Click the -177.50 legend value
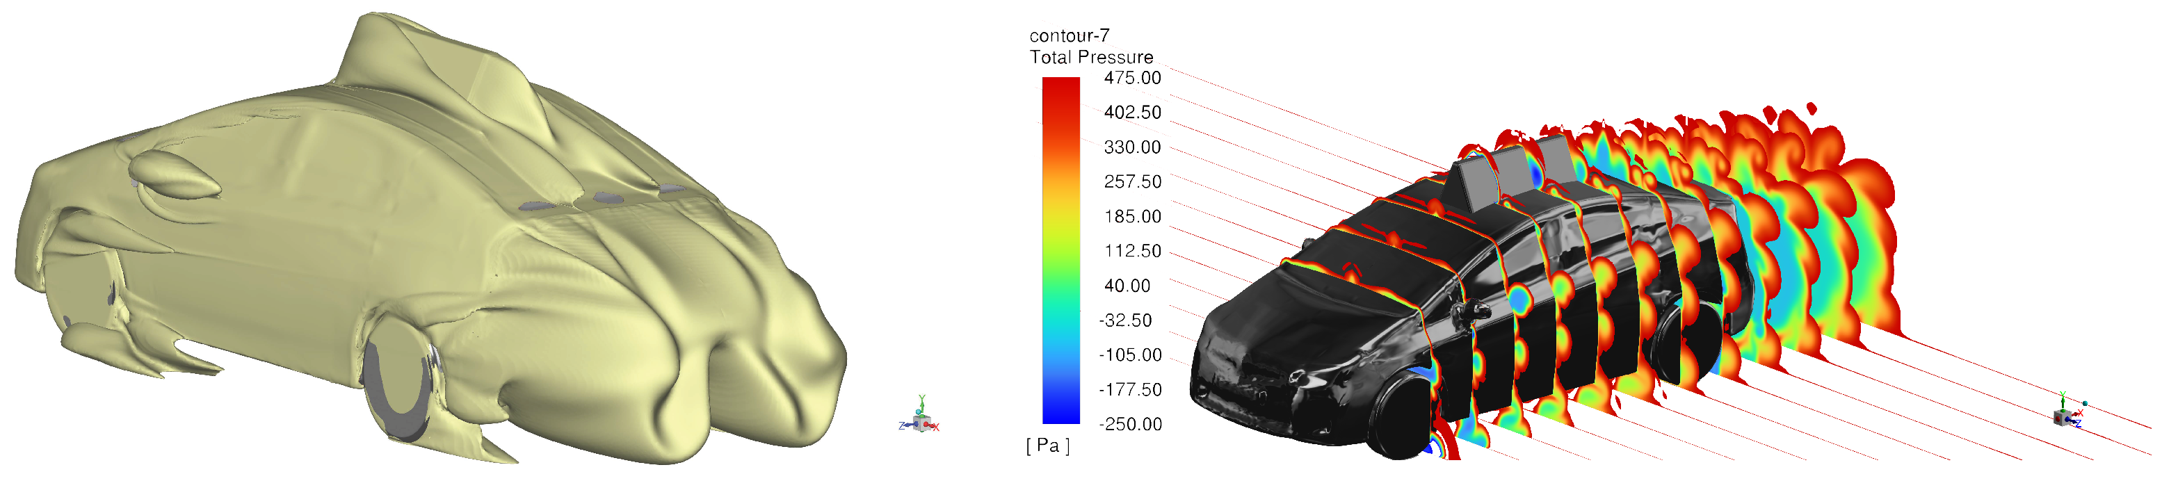The height and width of the screenshot is (481, 2178). pos(1131,390)
